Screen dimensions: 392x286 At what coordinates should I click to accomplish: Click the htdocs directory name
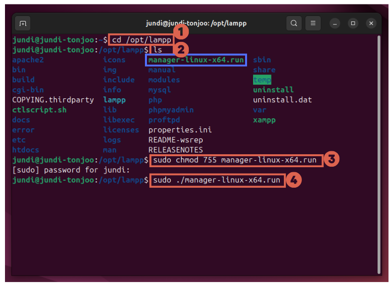(x=25, y=150)
